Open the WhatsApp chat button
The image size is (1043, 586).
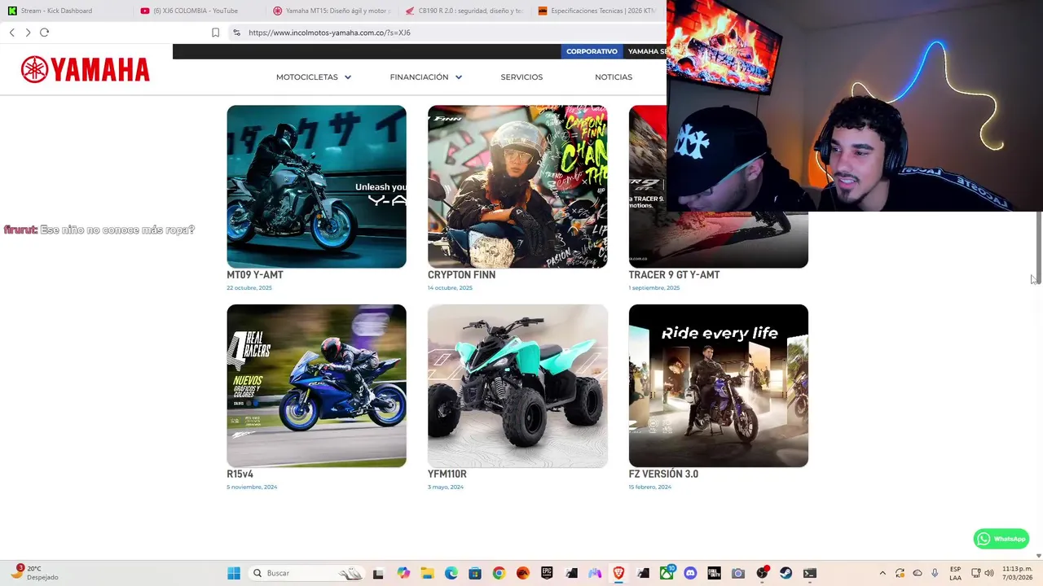(1001, 539)
